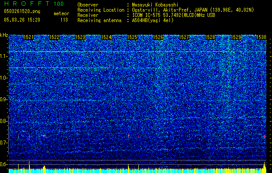Viewport: 272px width, 173px height.
Task: Click the 1527 time marker
Action: [x=184, y=37]
